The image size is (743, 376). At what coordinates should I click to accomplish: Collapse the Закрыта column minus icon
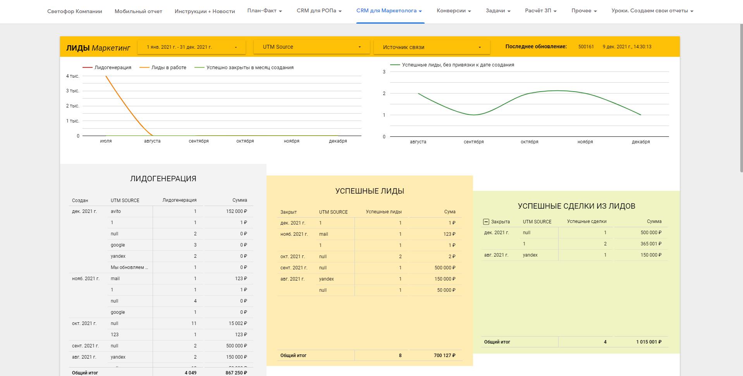point(486,222)
